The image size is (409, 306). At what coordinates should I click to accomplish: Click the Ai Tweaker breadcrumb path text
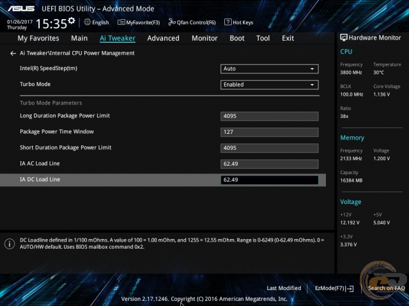pyautogui.click(x=77, y=54)
